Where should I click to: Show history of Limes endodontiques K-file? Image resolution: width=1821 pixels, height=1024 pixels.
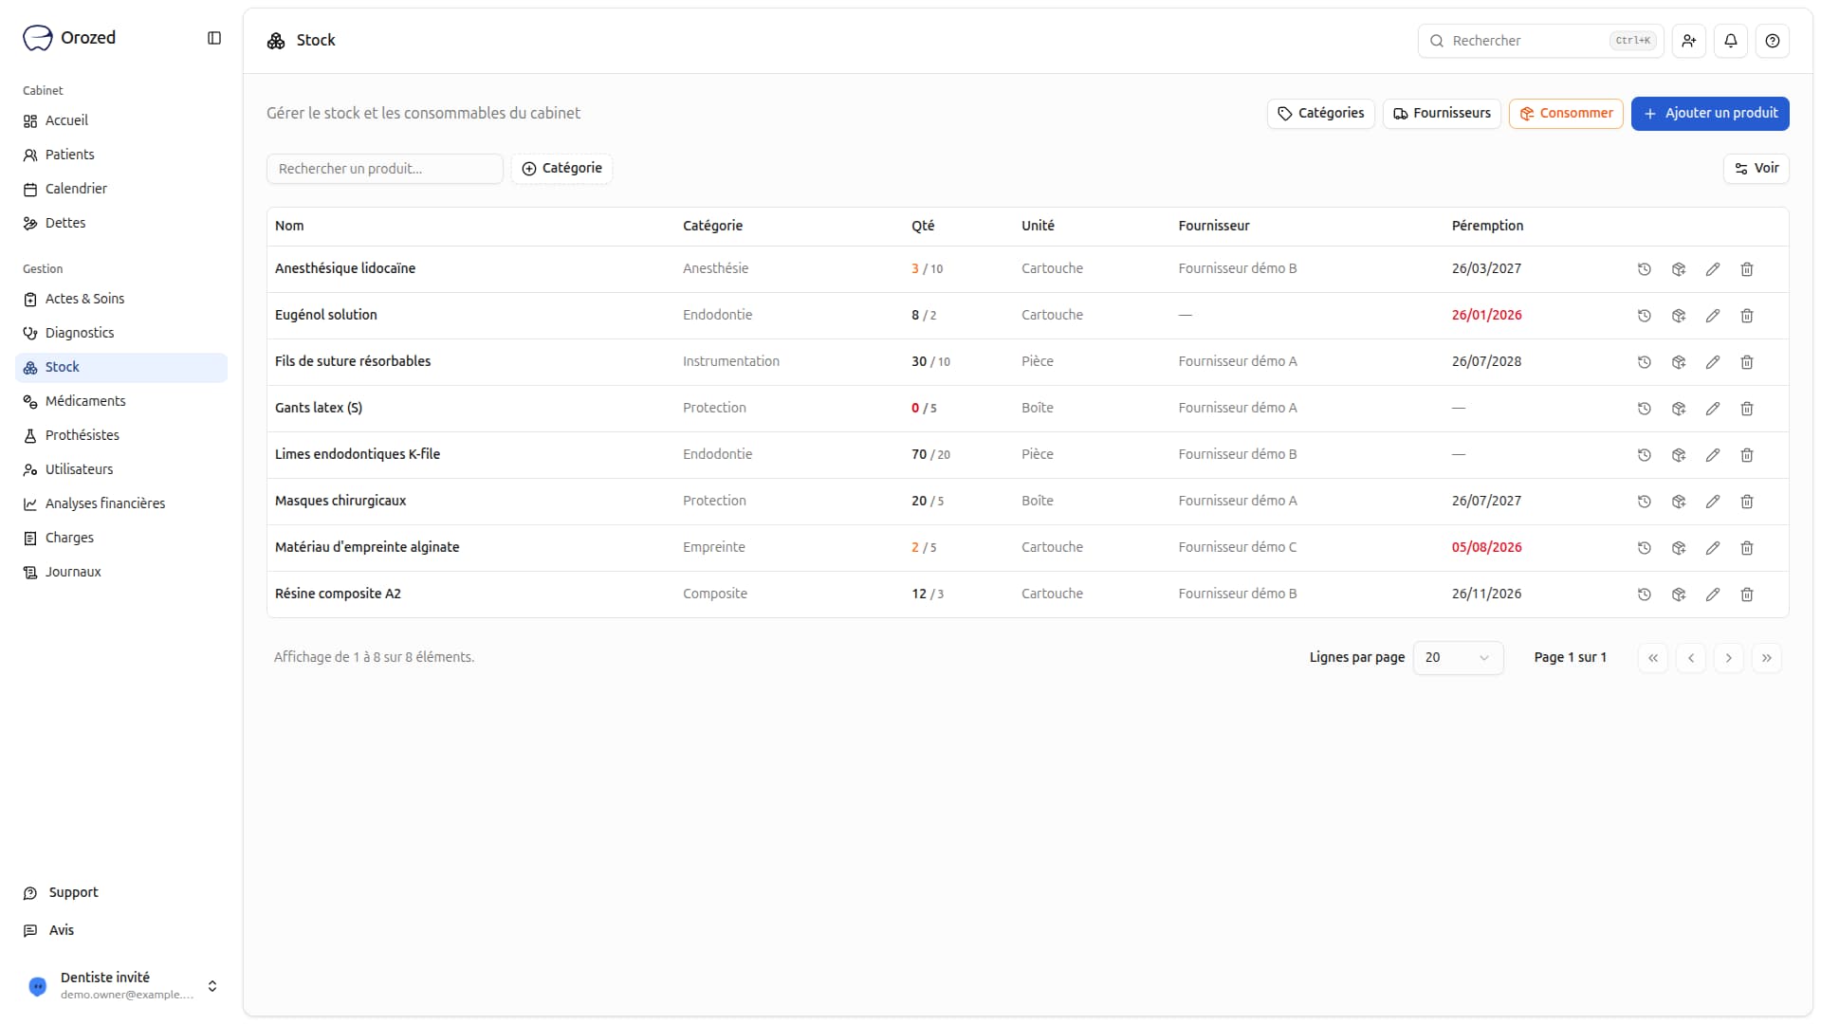point(1645,455)
